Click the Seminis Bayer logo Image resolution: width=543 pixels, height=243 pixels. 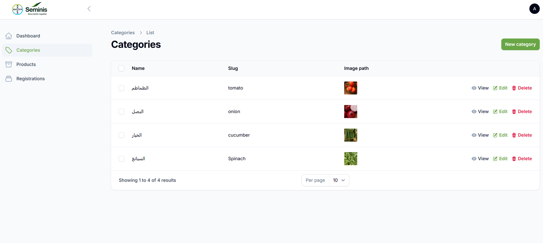[30, 9]
